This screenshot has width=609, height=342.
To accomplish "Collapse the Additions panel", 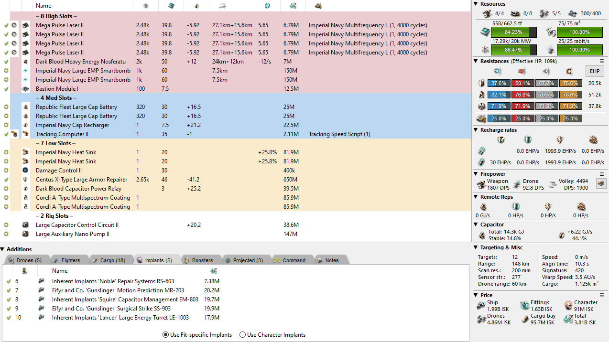I will (x=3, y=249).
